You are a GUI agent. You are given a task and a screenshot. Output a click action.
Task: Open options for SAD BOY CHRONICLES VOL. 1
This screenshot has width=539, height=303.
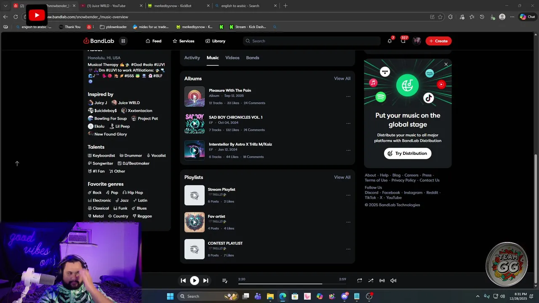(348, 123)
